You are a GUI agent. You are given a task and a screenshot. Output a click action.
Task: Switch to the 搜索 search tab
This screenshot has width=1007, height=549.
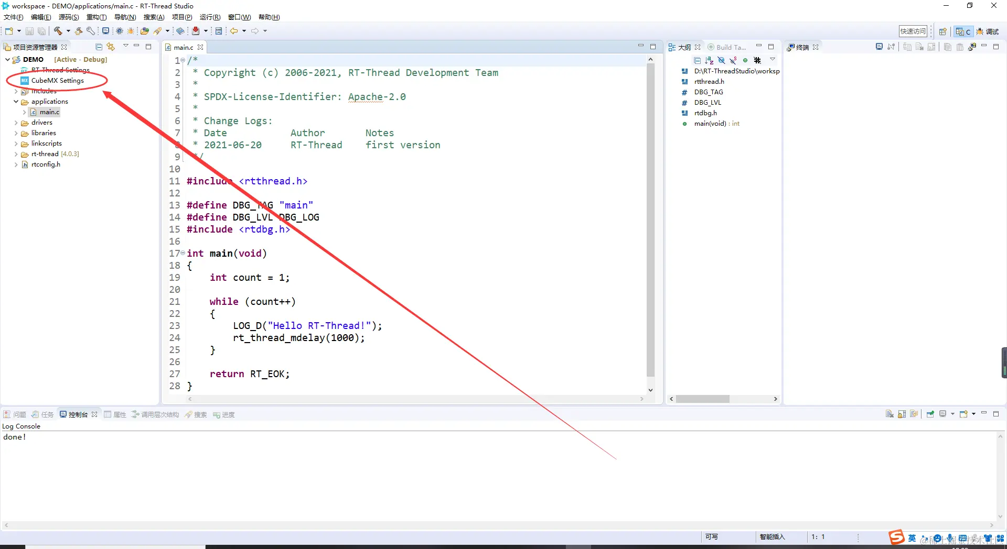coord(196,414)
